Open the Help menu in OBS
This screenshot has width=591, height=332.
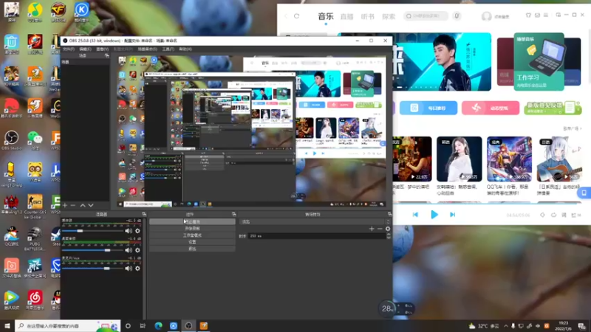(x=185, y=49)
